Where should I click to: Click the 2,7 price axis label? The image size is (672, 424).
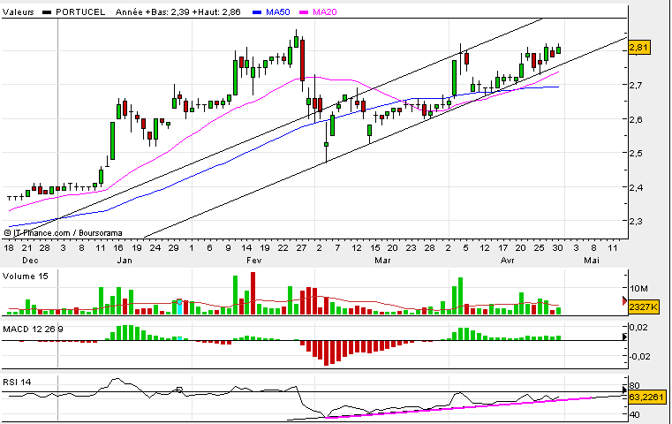pyautogui.click(x=636, y=85)
